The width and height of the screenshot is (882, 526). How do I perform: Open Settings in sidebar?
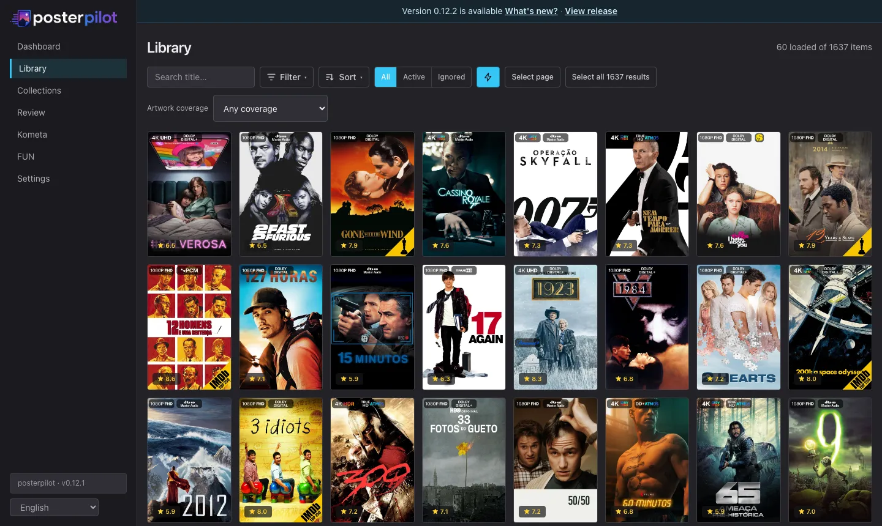[x=68, y=179]
